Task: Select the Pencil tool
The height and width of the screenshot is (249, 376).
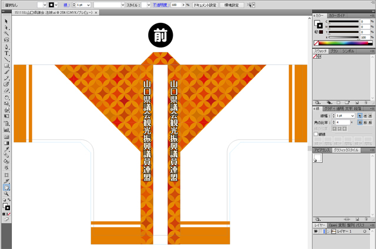Action: point(6,78)
